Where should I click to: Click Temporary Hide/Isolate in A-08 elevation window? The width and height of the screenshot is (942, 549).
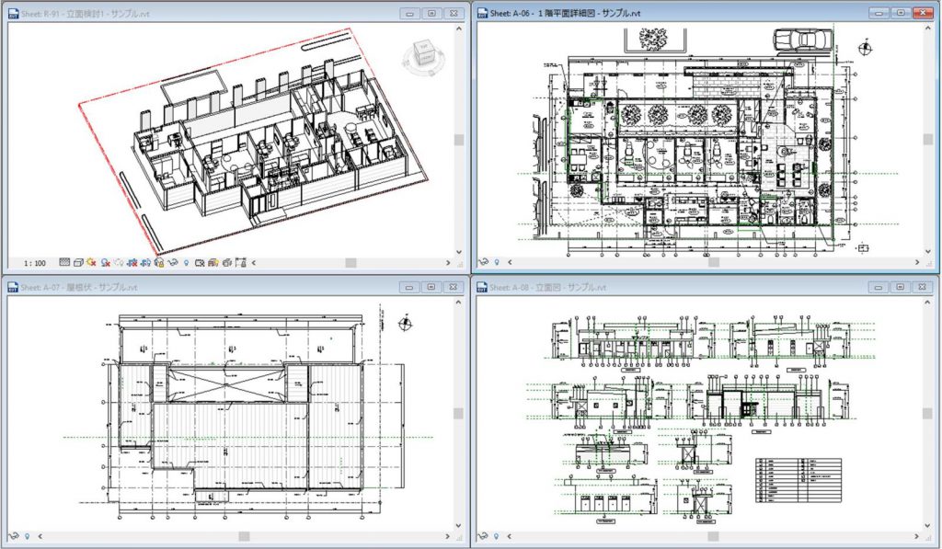[482, 535]
